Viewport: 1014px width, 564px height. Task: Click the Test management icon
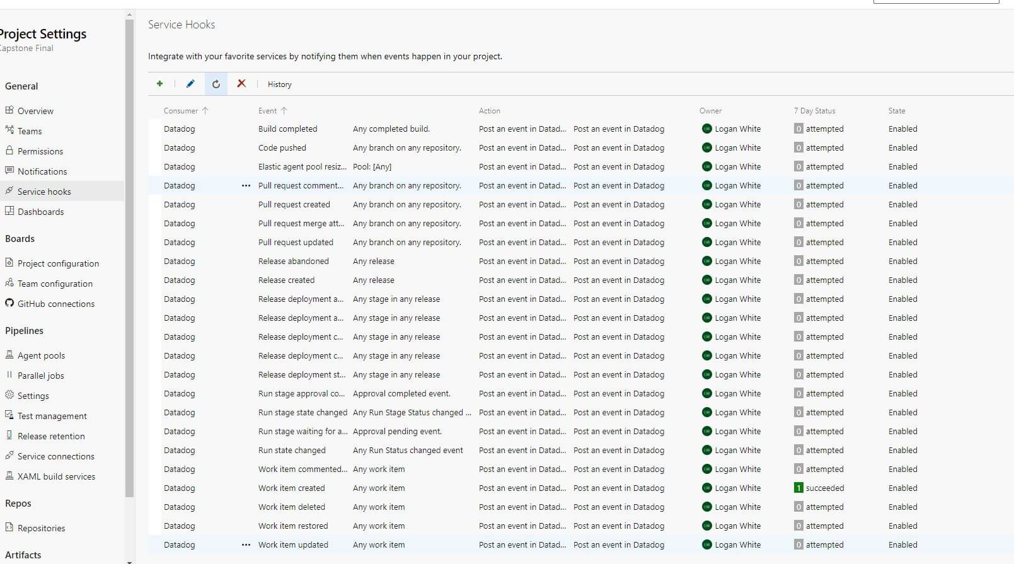[x=9, y=415]
